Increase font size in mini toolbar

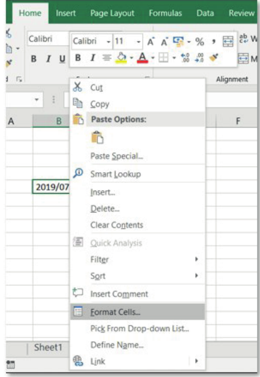tap(151, 41)
